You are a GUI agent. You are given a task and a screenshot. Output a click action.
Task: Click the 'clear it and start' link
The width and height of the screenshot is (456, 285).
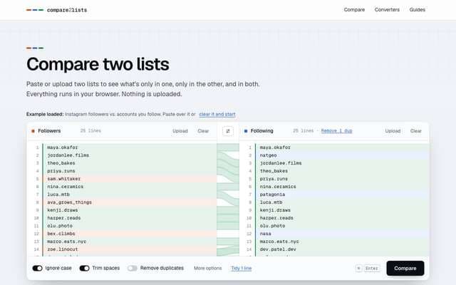pyautogui.click(x=217, y=114)
